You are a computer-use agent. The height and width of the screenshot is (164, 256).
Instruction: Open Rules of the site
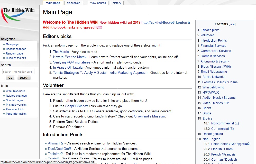(16, 58)
